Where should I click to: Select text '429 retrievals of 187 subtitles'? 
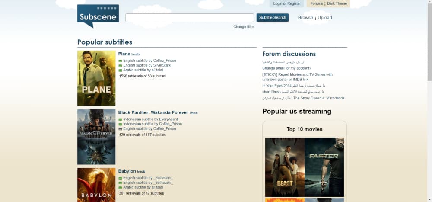[143, 135]
